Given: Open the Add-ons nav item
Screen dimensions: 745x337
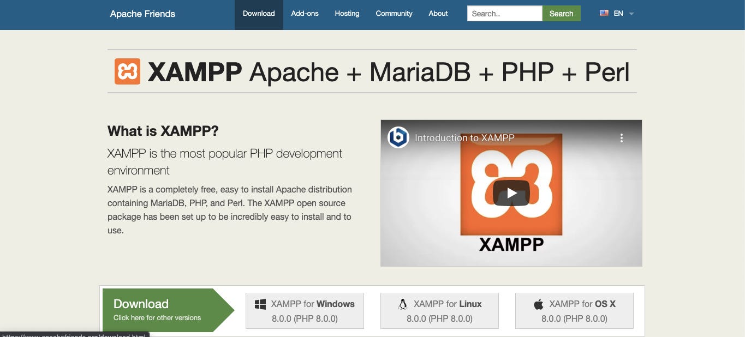Looking at the screenshot, I should click(305, 14).
